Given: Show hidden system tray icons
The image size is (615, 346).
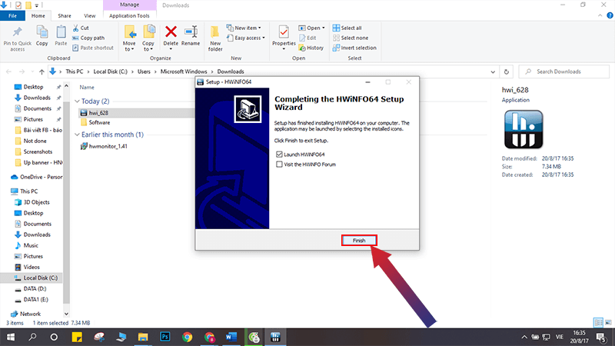Looking at the screenshot, I should [524, 337].
